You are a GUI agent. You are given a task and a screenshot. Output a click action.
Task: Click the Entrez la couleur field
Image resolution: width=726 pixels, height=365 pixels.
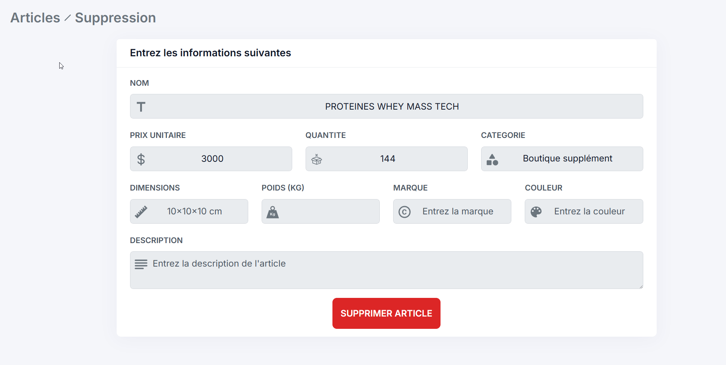coord(584,211)
